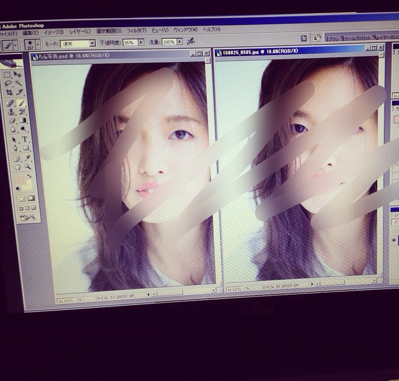This screenshot has height=381, width=399.
Task: Select the Gradient tool
Action: (x=23, y=120)
